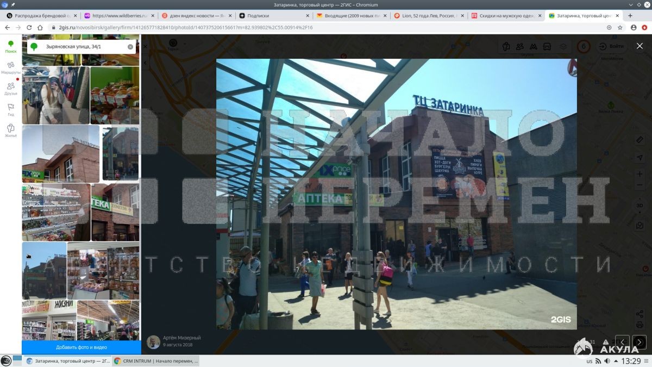Switch to the wildberries.ru tab

pos(120,16)
